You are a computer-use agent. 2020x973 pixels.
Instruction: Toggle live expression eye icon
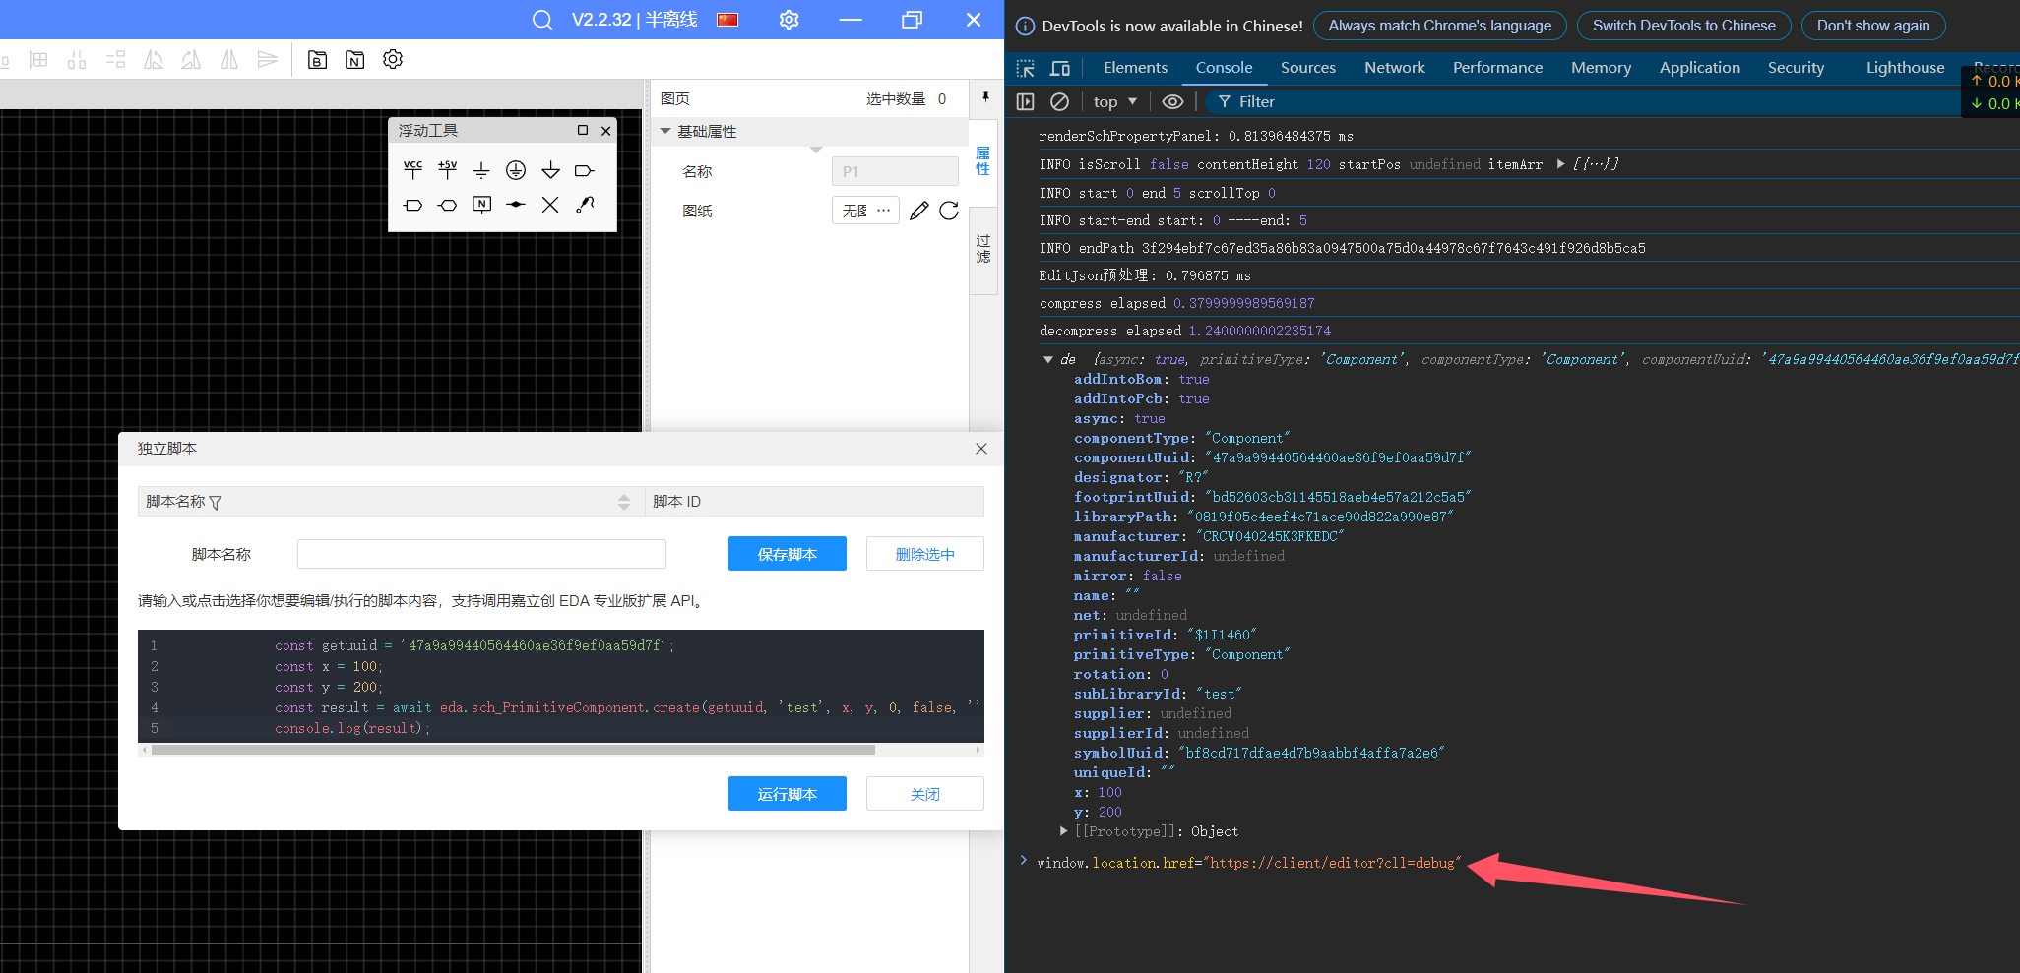tap(1172, 101)
